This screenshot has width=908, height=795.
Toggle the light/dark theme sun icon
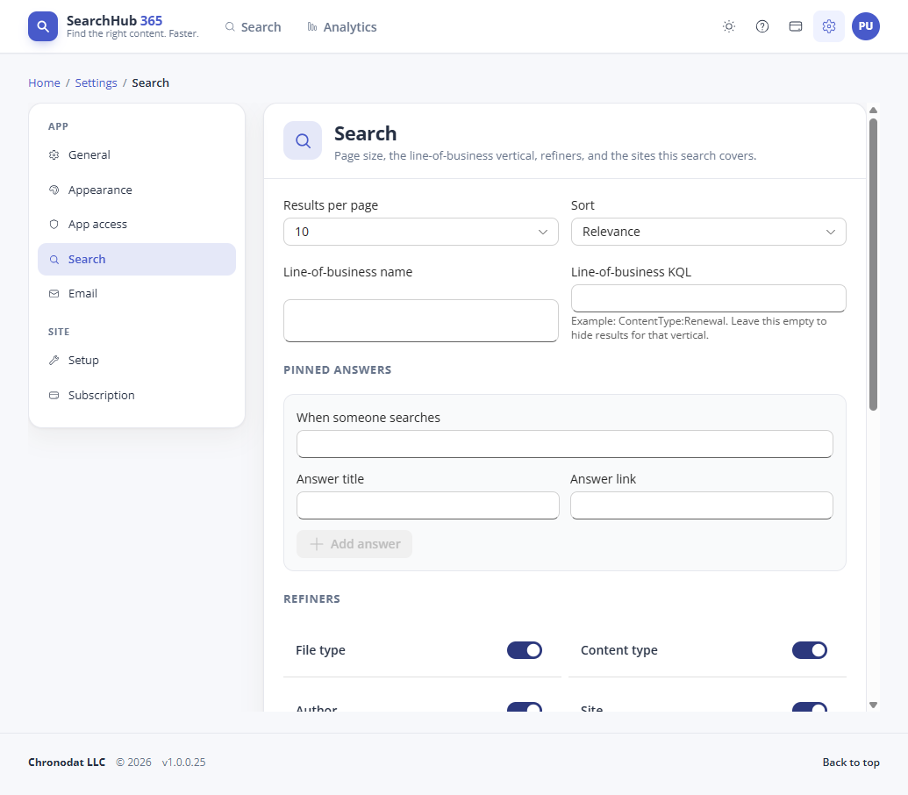729,26
